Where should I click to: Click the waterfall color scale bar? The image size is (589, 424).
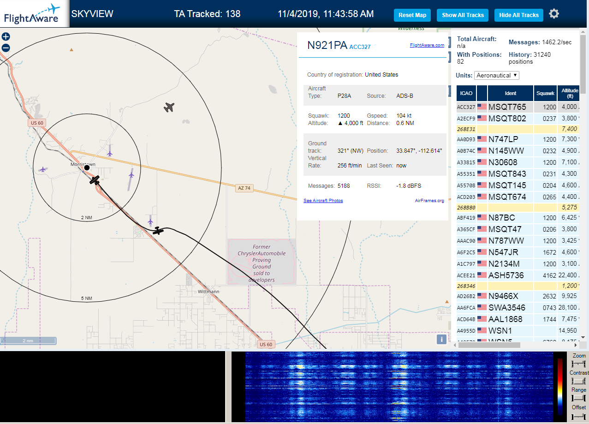tap(560, 387)
